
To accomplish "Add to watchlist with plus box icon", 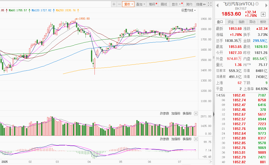I will pos(263,14).
